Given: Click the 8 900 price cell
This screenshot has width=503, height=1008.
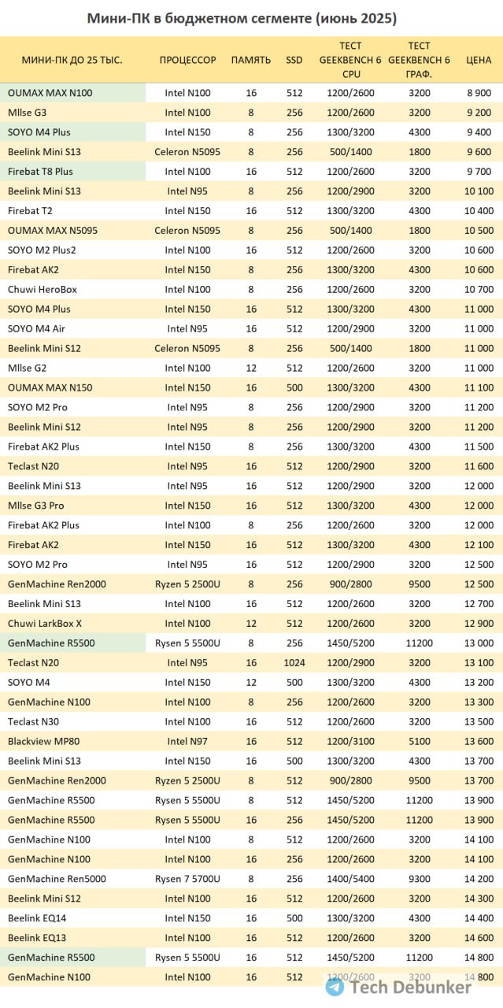Looking at the screenshot, I should 479,93.
